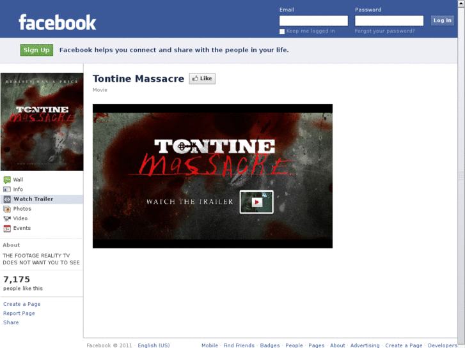Screen dimensions: 465x348
Task: Focus the Password input field
Action: click(389, 20)
